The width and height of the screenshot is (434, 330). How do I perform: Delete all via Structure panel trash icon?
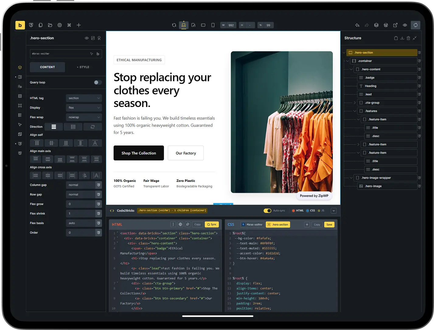(408, 38)
